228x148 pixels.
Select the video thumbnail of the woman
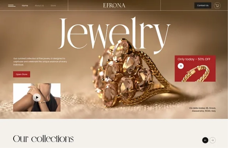pos(37,98)
